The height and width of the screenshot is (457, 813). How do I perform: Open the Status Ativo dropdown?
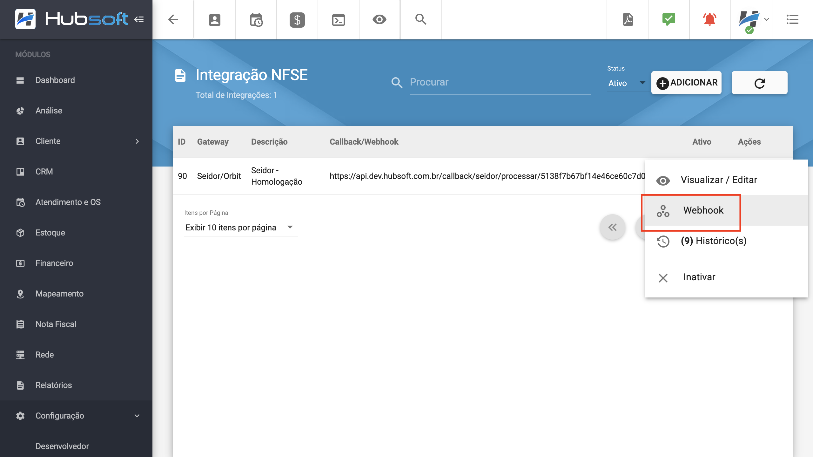(x=626, y=83)
